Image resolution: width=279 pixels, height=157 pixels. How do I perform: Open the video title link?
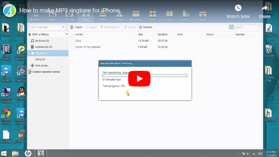69,11
